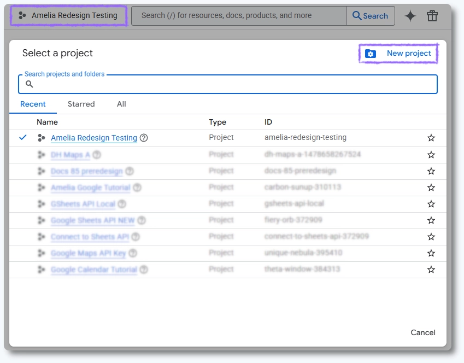Click help icon next to Google Maps API Key
The height and width of the screenshot is (363, 464).
pos(133,253)
